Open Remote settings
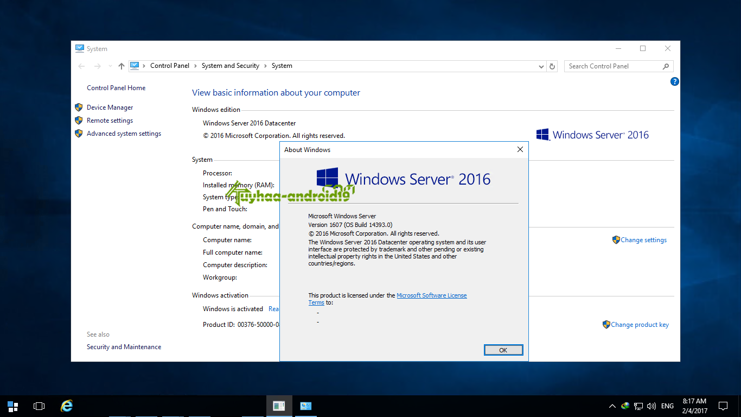The height and width of the screenshot is (417, 741). 110,121
